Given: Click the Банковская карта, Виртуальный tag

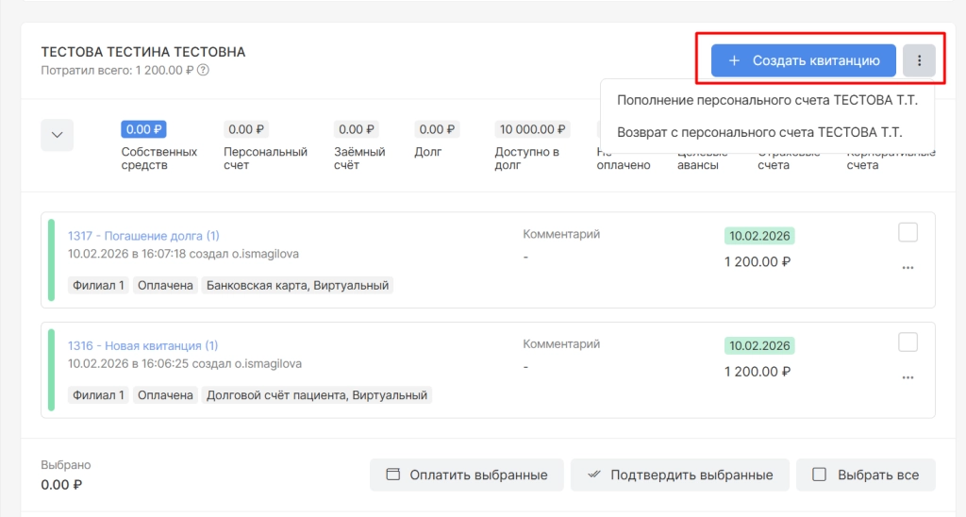Looking at the screenshot, I should 297,285.
